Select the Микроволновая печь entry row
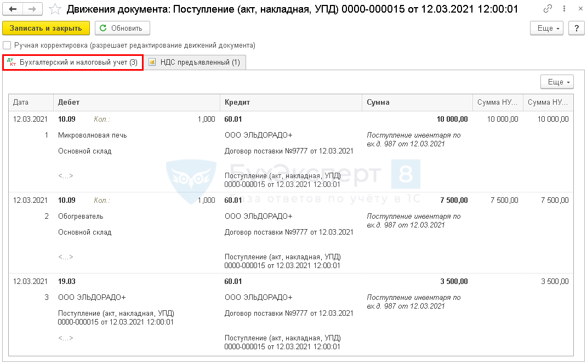 [x=92, y=135]
